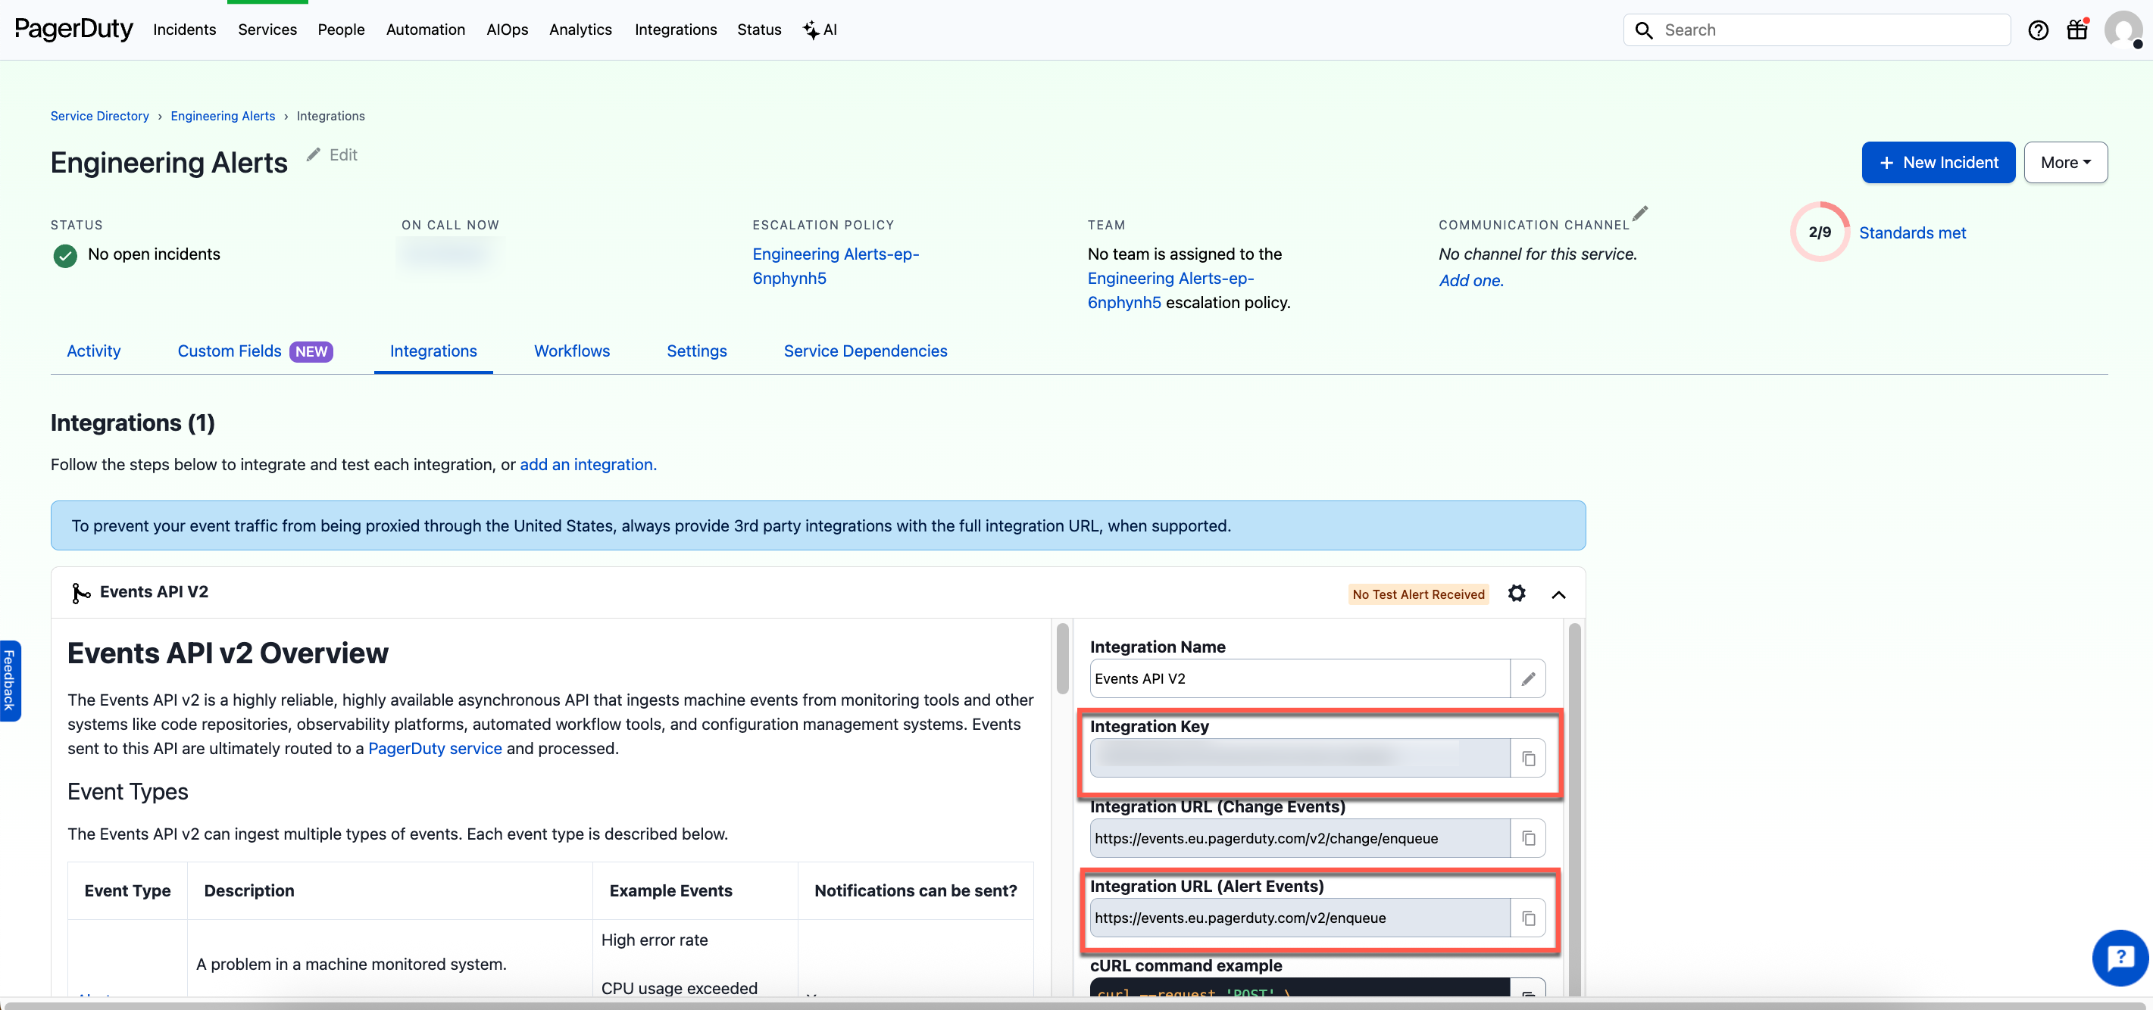
Task: Open the support chat bubble
Action: (x=2120, y=959)
